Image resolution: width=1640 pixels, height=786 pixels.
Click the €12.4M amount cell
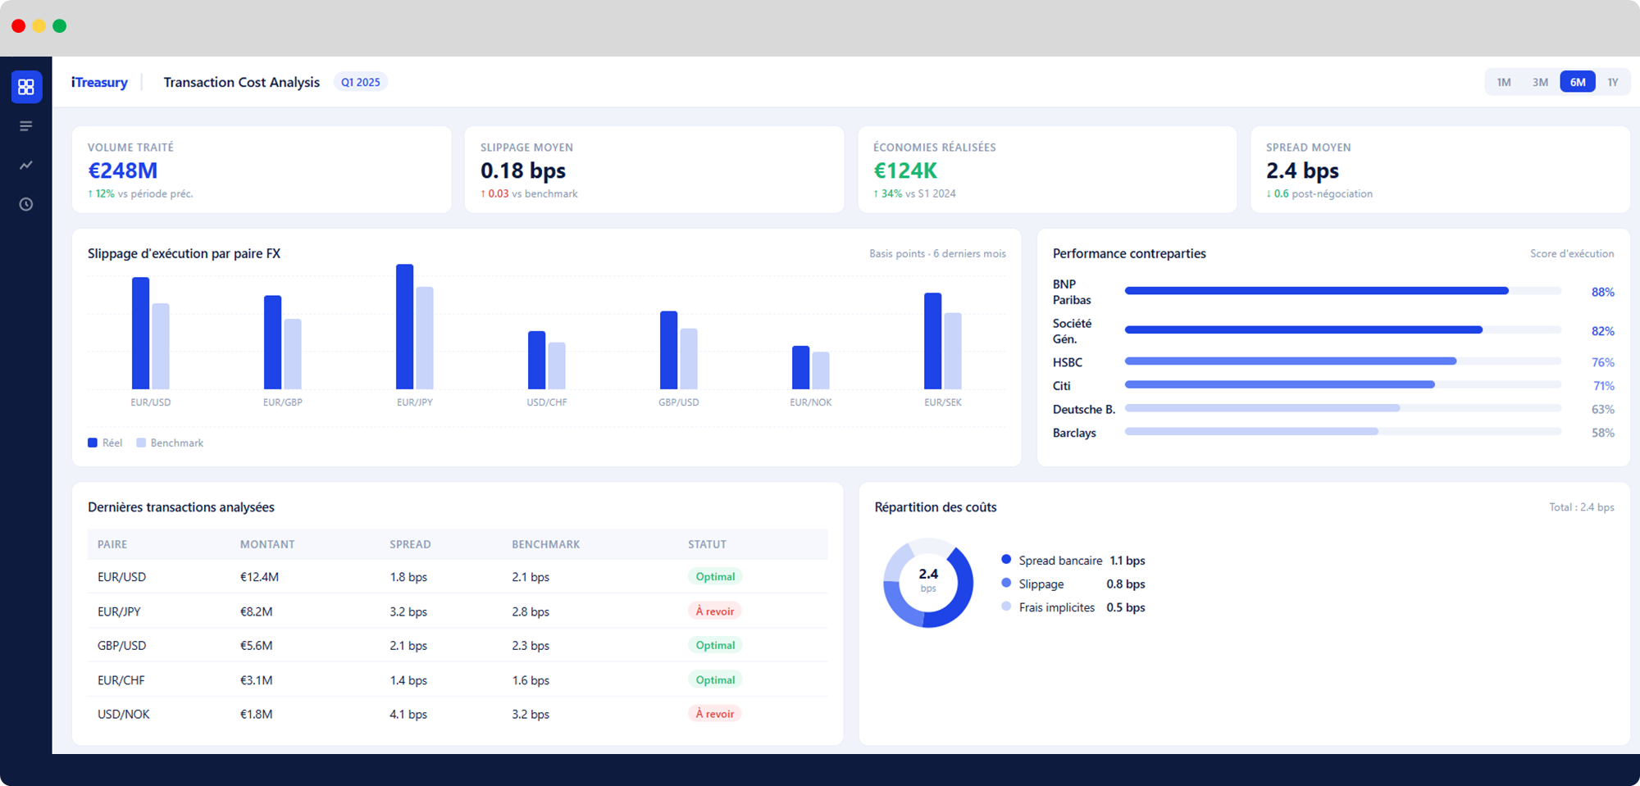click(259, 577)
